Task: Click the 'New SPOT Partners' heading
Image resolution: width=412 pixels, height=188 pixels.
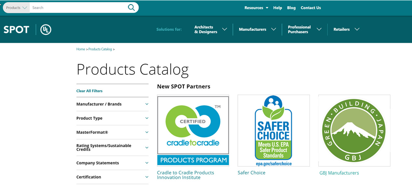Action: pyautogui.click(x=184, y=87)
